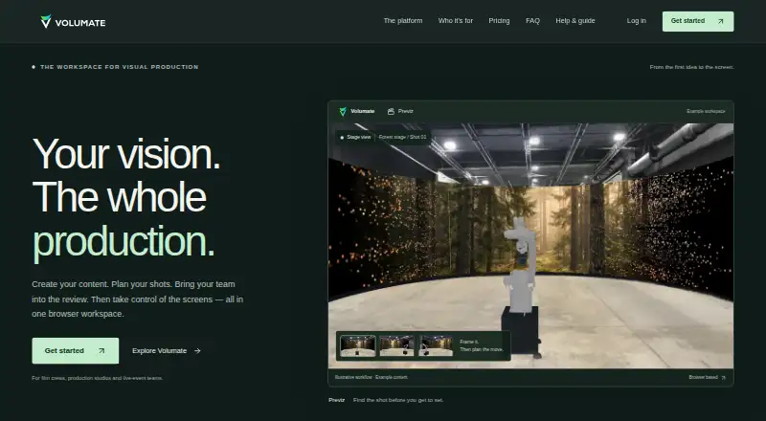The width and height of the screenshot is (766, 421).
Task: Click the Previz clapperboard icon
Action: [391, 111]
